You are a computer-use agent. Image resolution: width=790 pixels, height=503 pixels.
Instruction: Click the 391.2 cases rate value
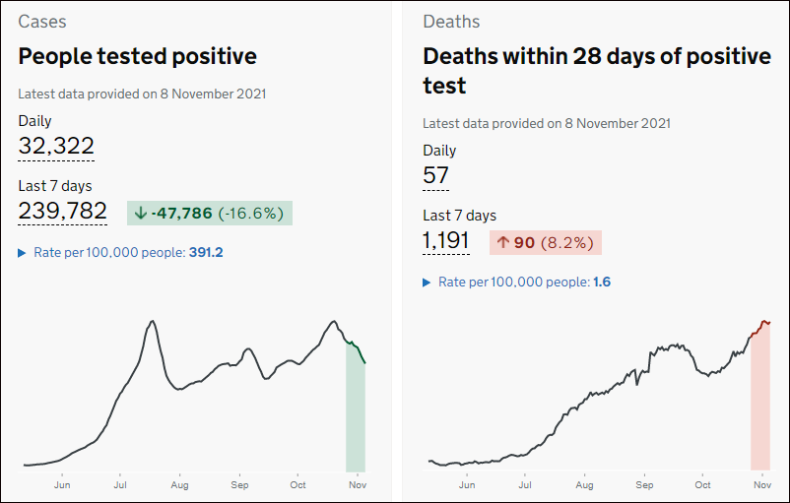point(206,253)
